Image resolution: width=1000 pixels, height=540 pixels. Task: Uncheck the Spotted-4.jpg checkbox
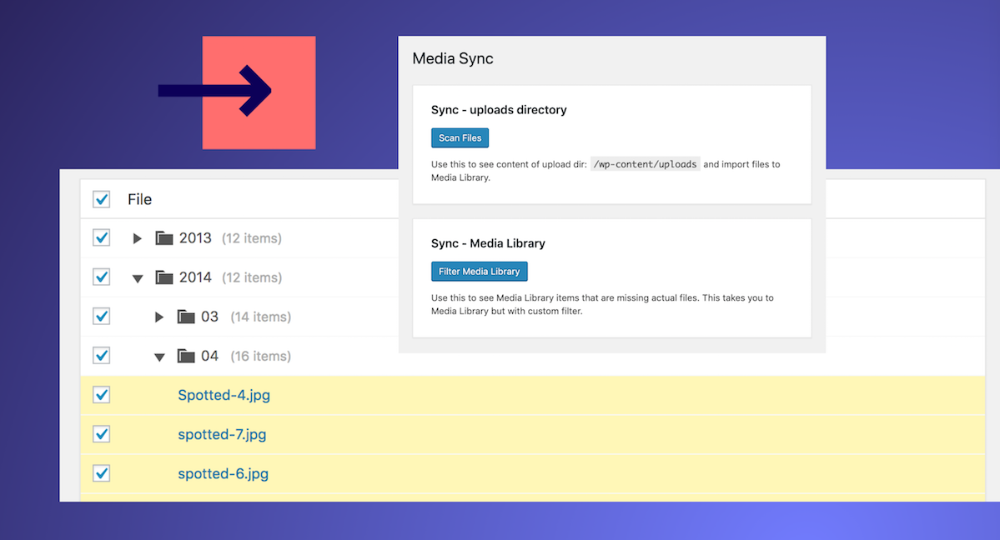(102, 395)
